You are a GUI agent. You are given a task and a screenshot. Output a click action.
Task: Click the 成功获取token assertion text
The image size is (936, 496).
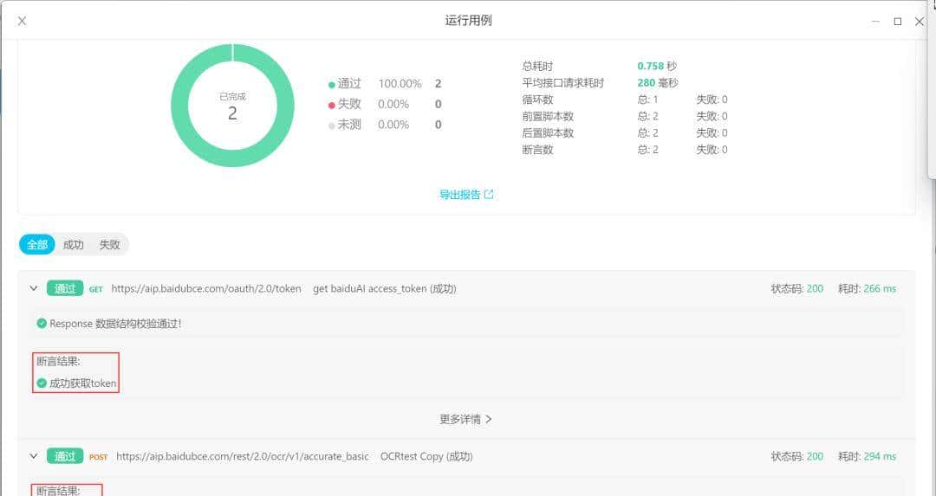(x=82, y=383)
